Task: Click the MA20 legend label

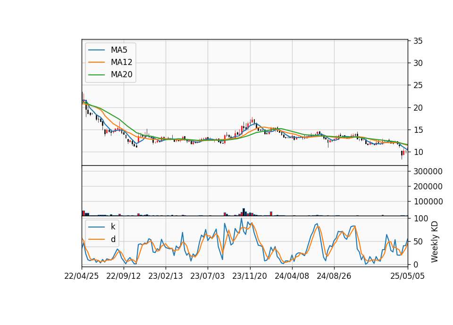Action: (x=121, y=74)
